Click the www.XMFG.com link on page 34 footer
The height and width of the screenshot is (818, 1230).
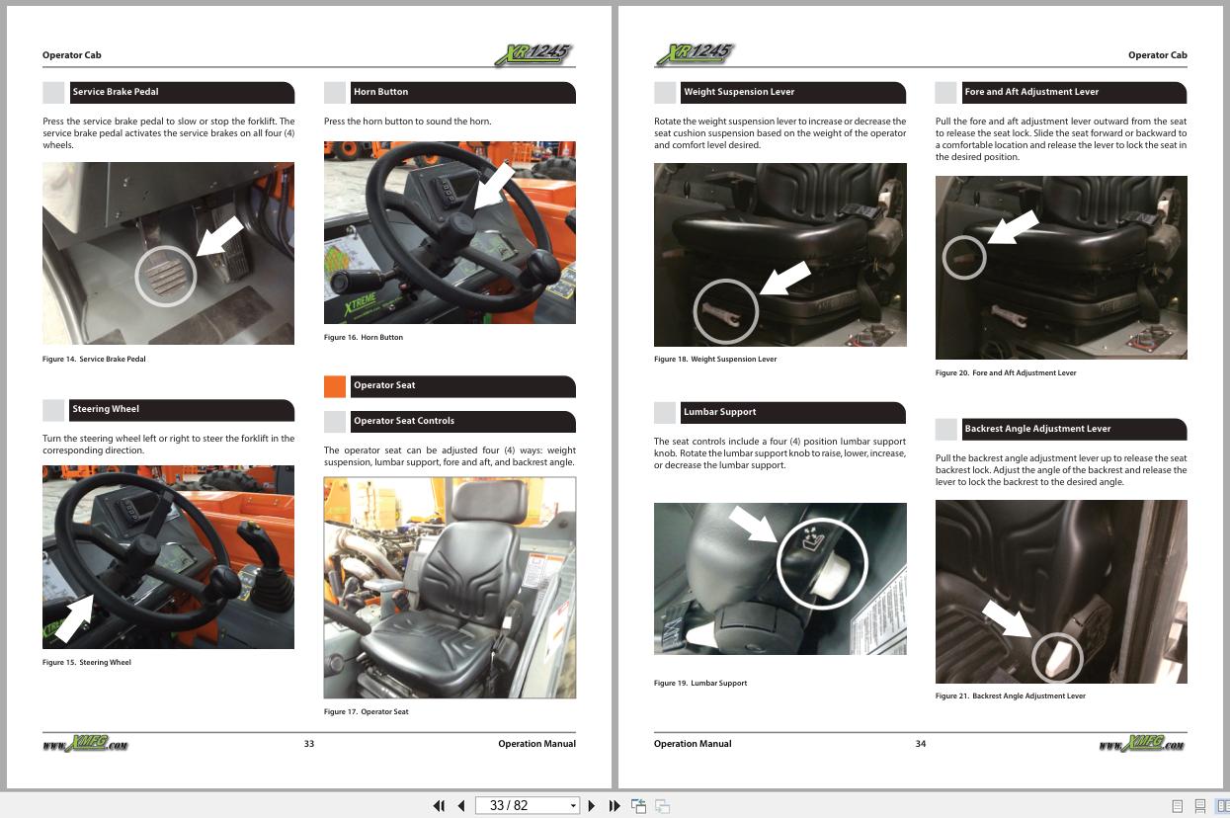pos(1142,744)
